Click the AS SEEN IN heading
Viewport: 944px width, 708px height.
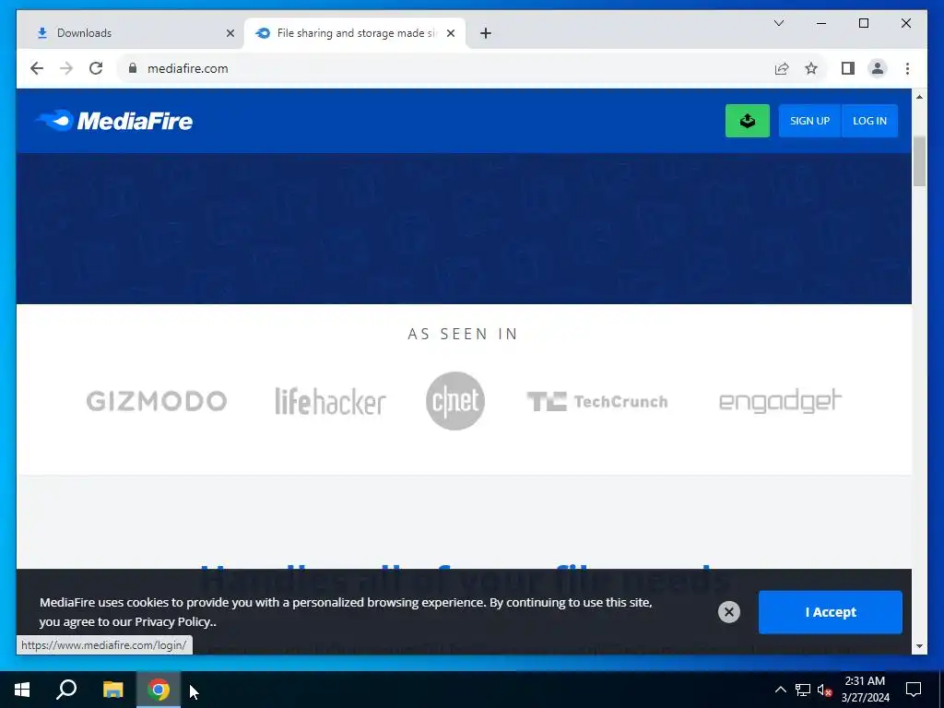463,334
